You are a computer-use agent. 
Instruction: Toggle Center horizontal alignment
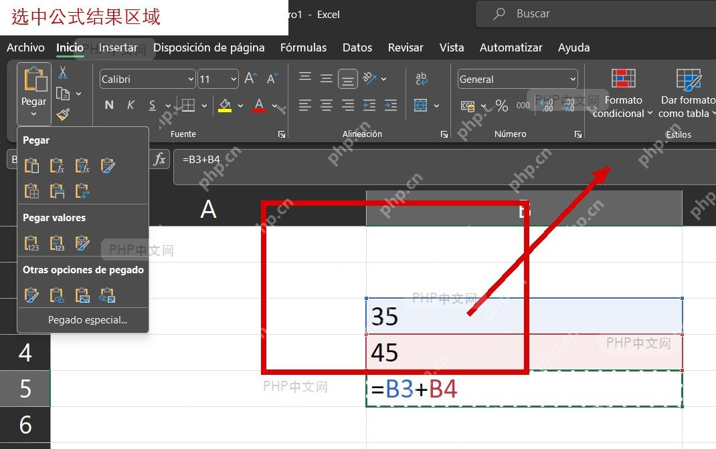(x=326, y=106)
